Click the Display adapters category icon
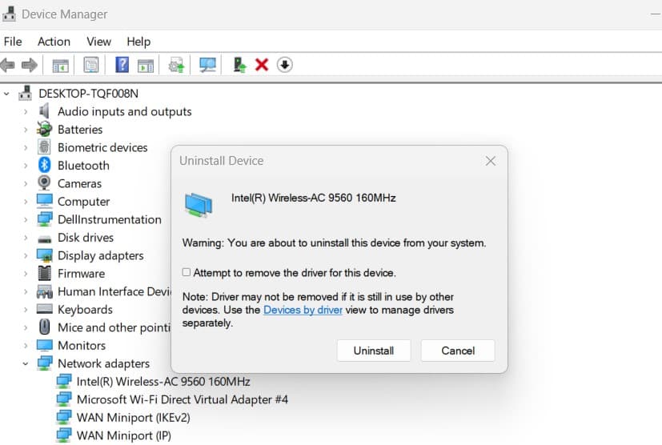Viewport: 662px width, 445px height. click(x=44, y=255)
